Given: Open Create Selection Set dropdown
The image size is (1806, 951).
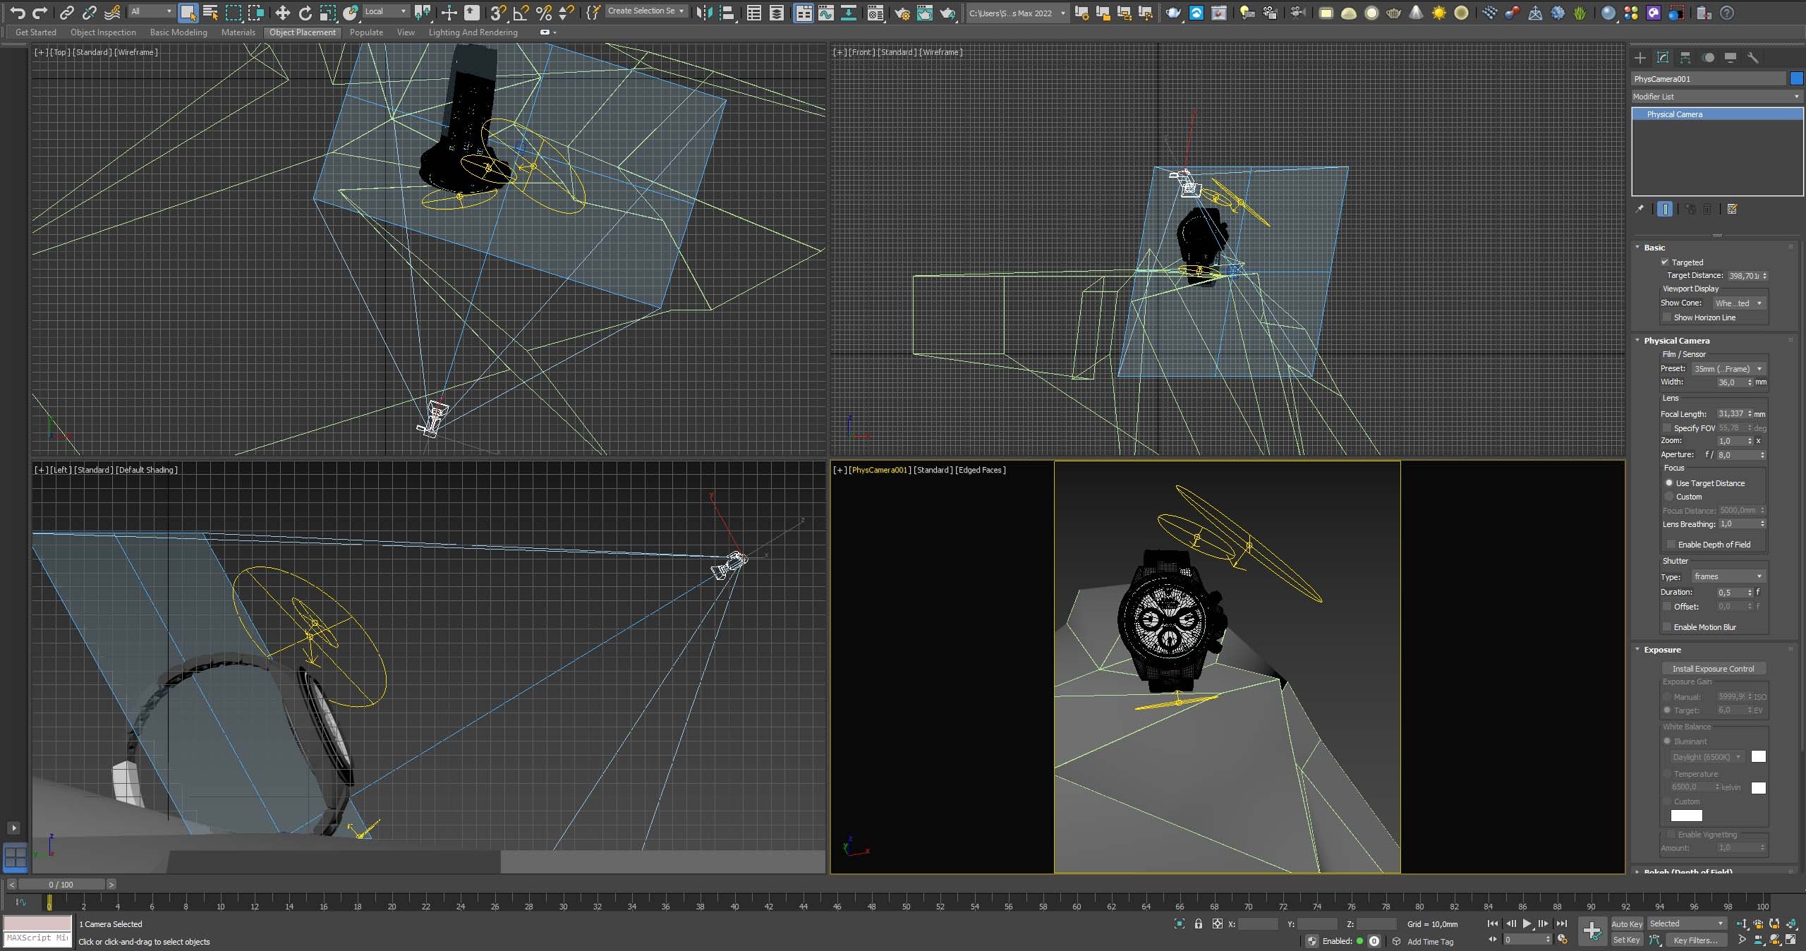Looking at the screenshot, I should [x=646, y=11].
